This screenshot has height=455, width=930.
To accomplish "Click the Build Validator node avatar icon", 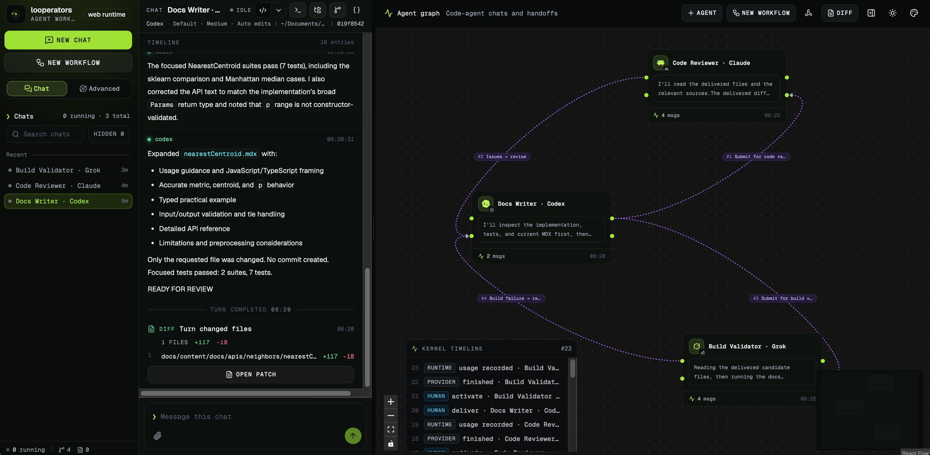I will coord(696,346).
